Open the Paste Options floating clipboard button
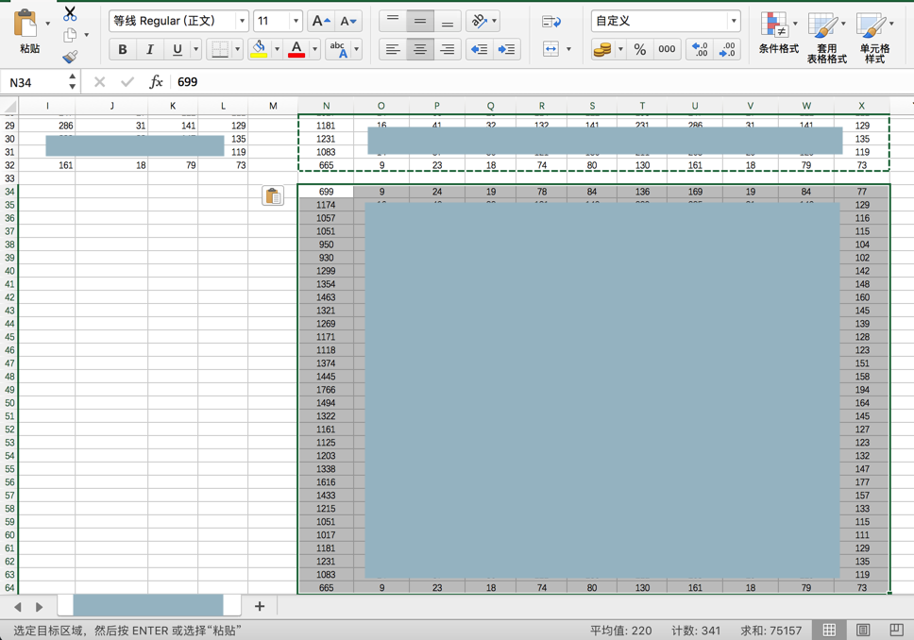Viewport: 914px width, 640px height. [273, 196]
